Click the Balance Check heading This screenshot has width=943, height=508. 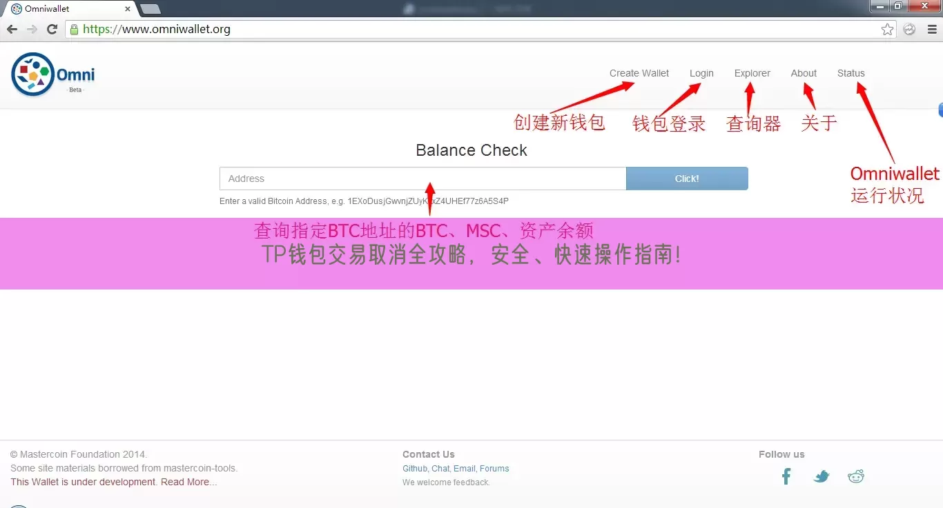471,150
